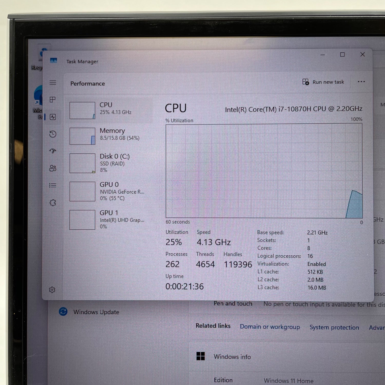
Task: Open the three-dots more options menu
Action: coord(361,82)
